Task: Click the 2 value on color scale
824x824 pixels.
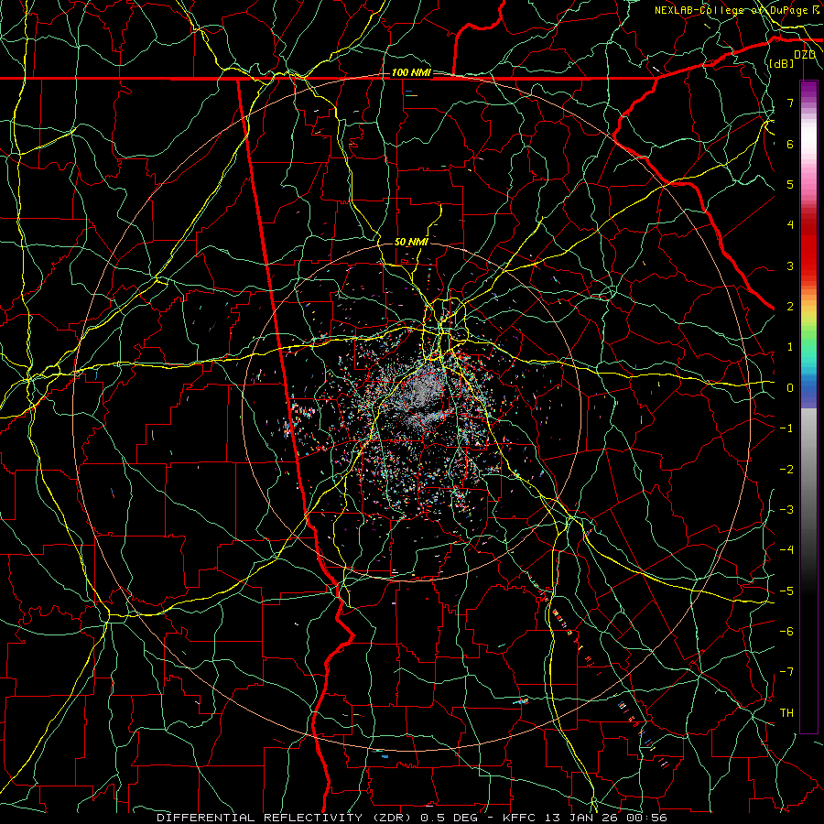Action: pyautogui.click(x=790, y=307)
